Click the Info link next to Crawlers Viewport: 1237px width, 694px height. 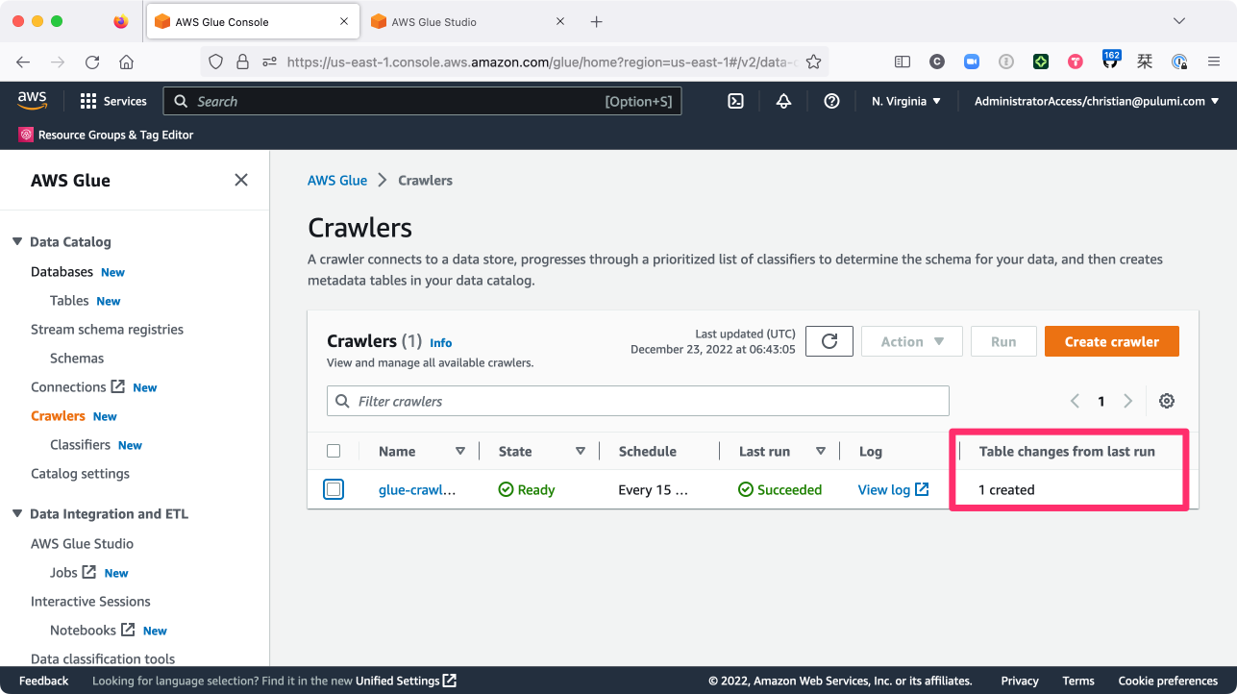tap(440, 342)
